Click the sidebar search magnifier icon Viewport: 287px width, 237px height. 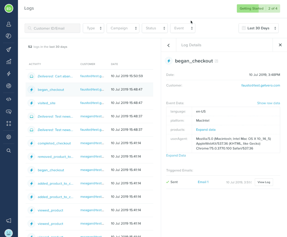coord(9,150)
